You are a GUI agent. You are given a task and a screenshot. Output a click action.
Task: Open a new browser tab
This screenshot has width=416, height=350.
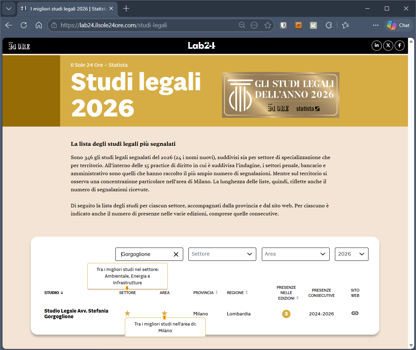[126, 9]
